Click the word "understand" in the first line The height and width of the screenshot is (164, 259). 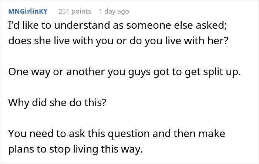point(72,27)
